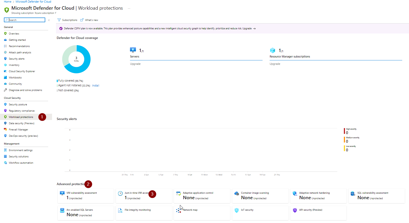409x223 pixels.
Task: Click the Home breadcrumb link
Action: click(8, 2)
